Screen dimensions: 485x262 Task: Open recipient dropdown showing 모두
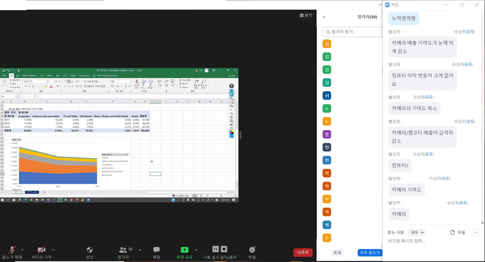point(417,232)
